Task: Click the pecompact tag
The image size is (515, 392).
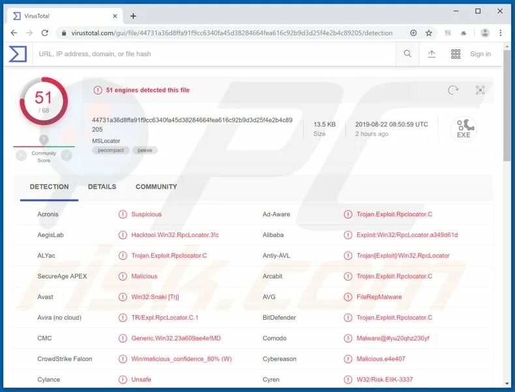Action: 111,150
